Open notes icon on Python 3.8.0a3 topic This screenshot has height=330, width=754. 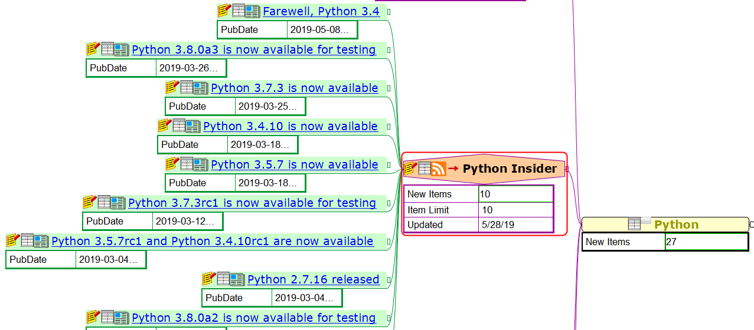point(93,48)
